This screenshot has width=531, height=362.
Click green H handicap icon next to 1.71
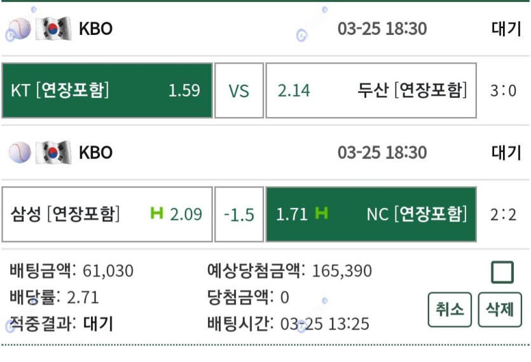pyautogui.click(x=321, y=213)
